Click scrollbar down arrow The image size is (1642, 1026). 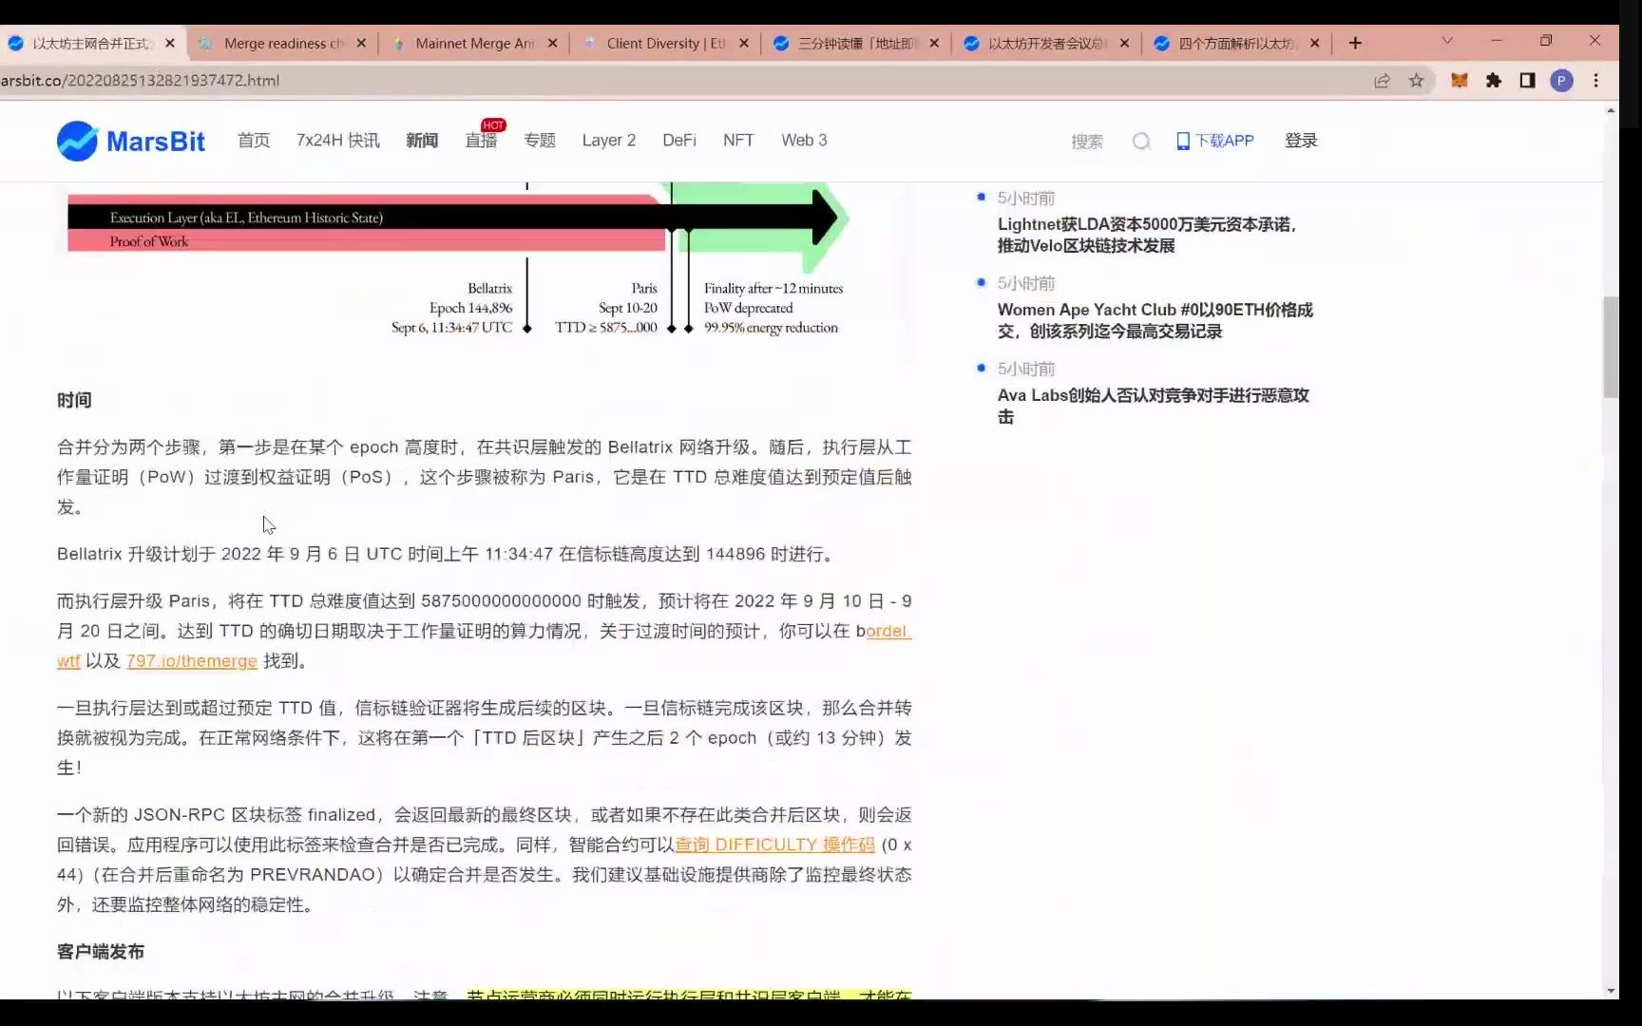click(x=1611, y=991)
